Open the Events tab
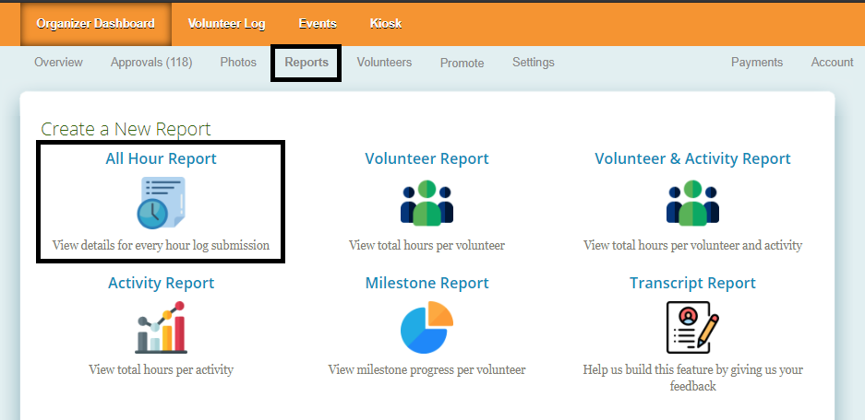 (x=318, y=24)
